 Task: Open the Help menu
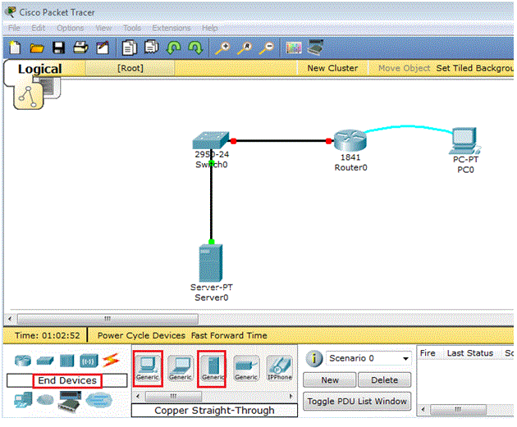click(210, 28)
